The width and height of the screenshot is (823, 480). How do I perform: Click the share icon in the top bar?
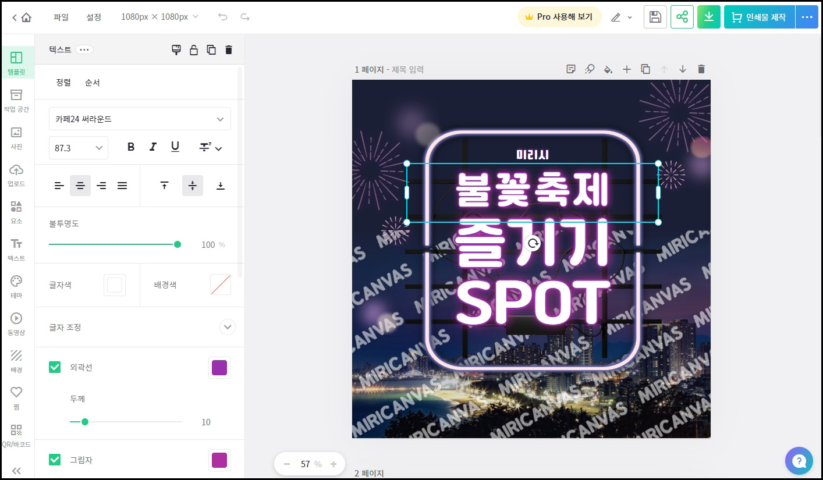coord(682,17)
